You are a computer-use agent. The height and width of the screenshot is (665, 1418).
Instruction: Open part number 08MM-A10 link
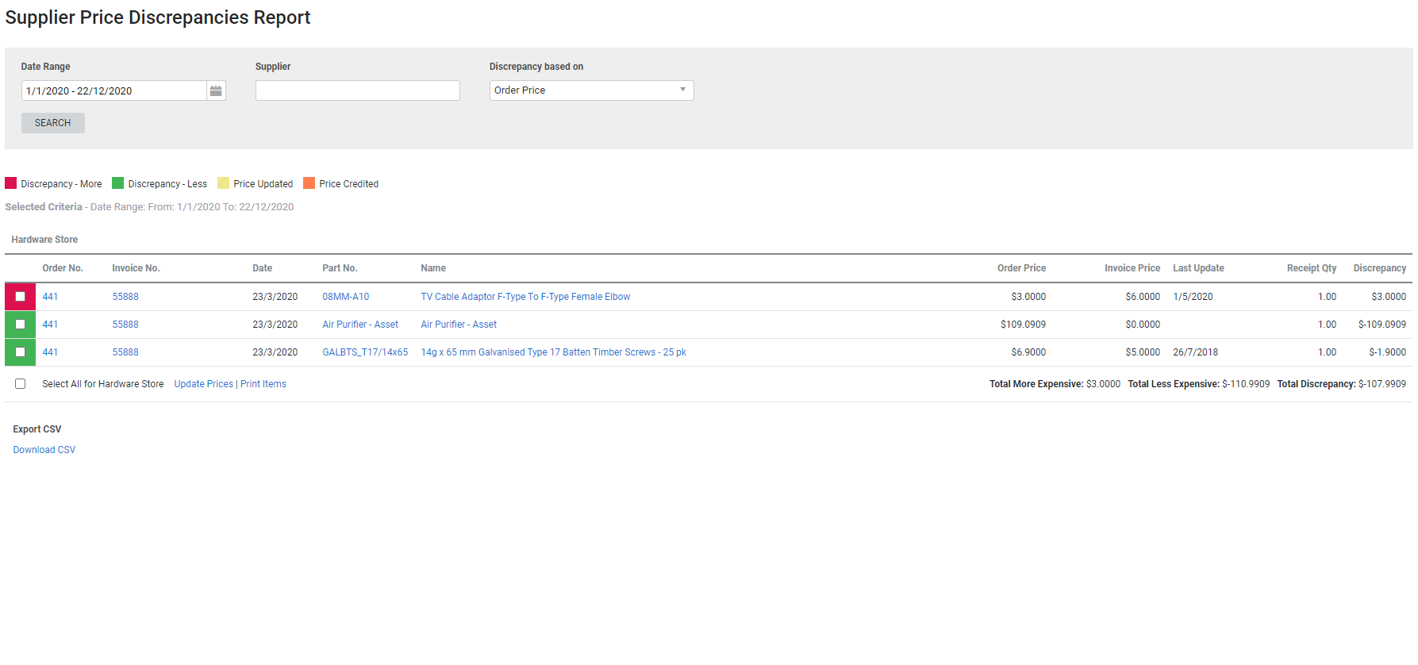pos(345,297)
